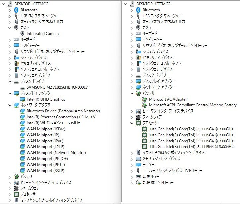Click the ヒューマン インターフェイス デバイス icon in right pane
This screenshot has width=240, height=204.
pyautogui.click(x=138, y=111)
